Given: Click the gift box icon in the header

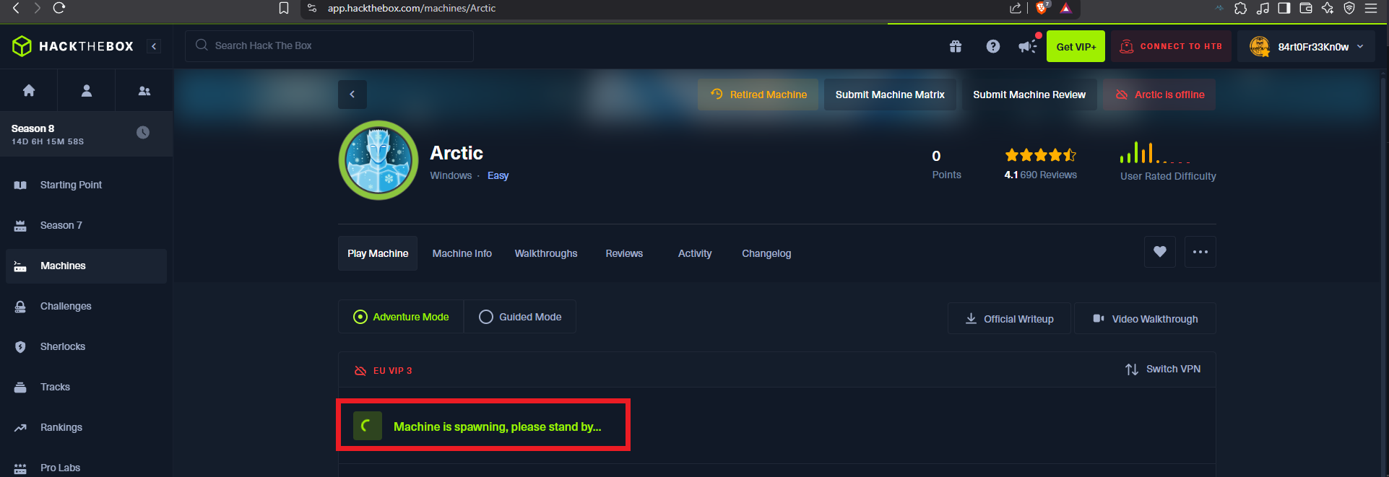Looking at the screenshot, I should pyautogui.click(x=956, y=46).
